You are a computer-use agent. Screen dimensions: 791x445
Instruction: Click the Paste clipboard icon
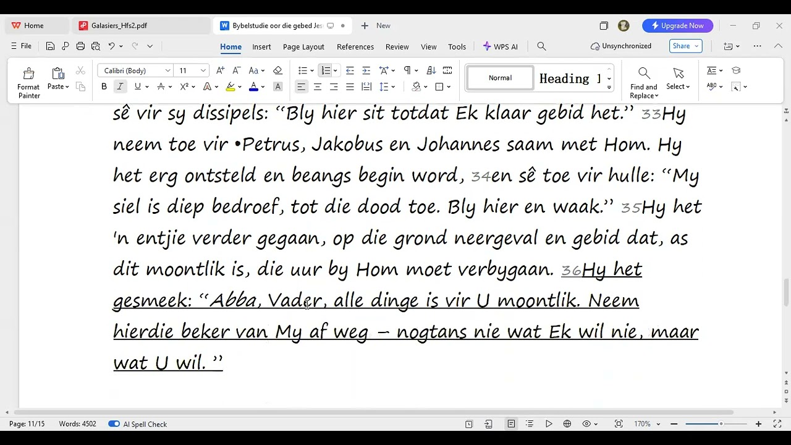click(57, 74)
